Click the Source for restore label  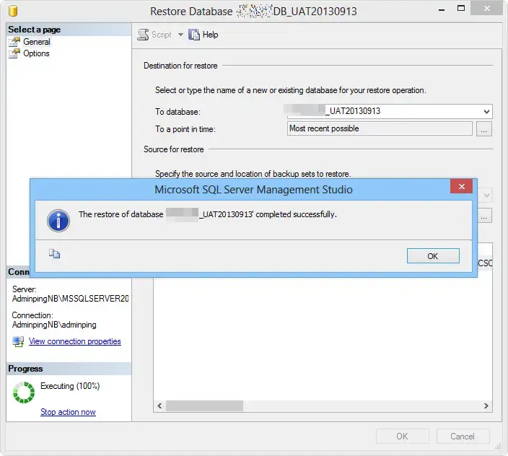click(174, 149)
